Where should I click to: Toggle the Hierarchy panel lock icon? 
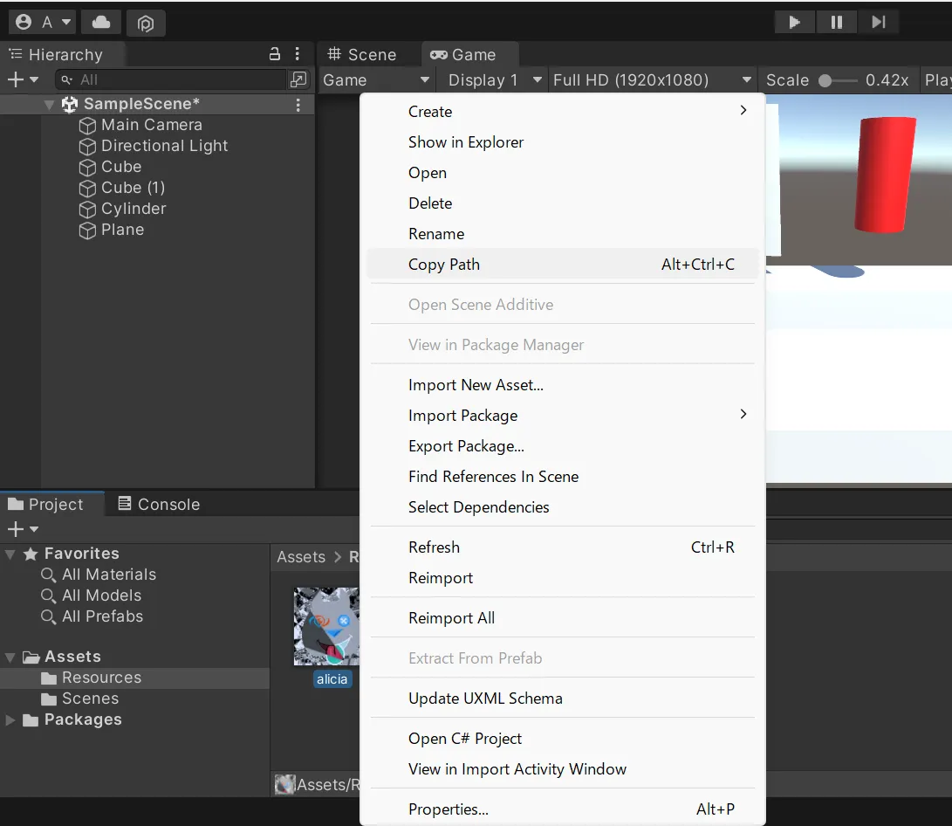tap(275, 54)
